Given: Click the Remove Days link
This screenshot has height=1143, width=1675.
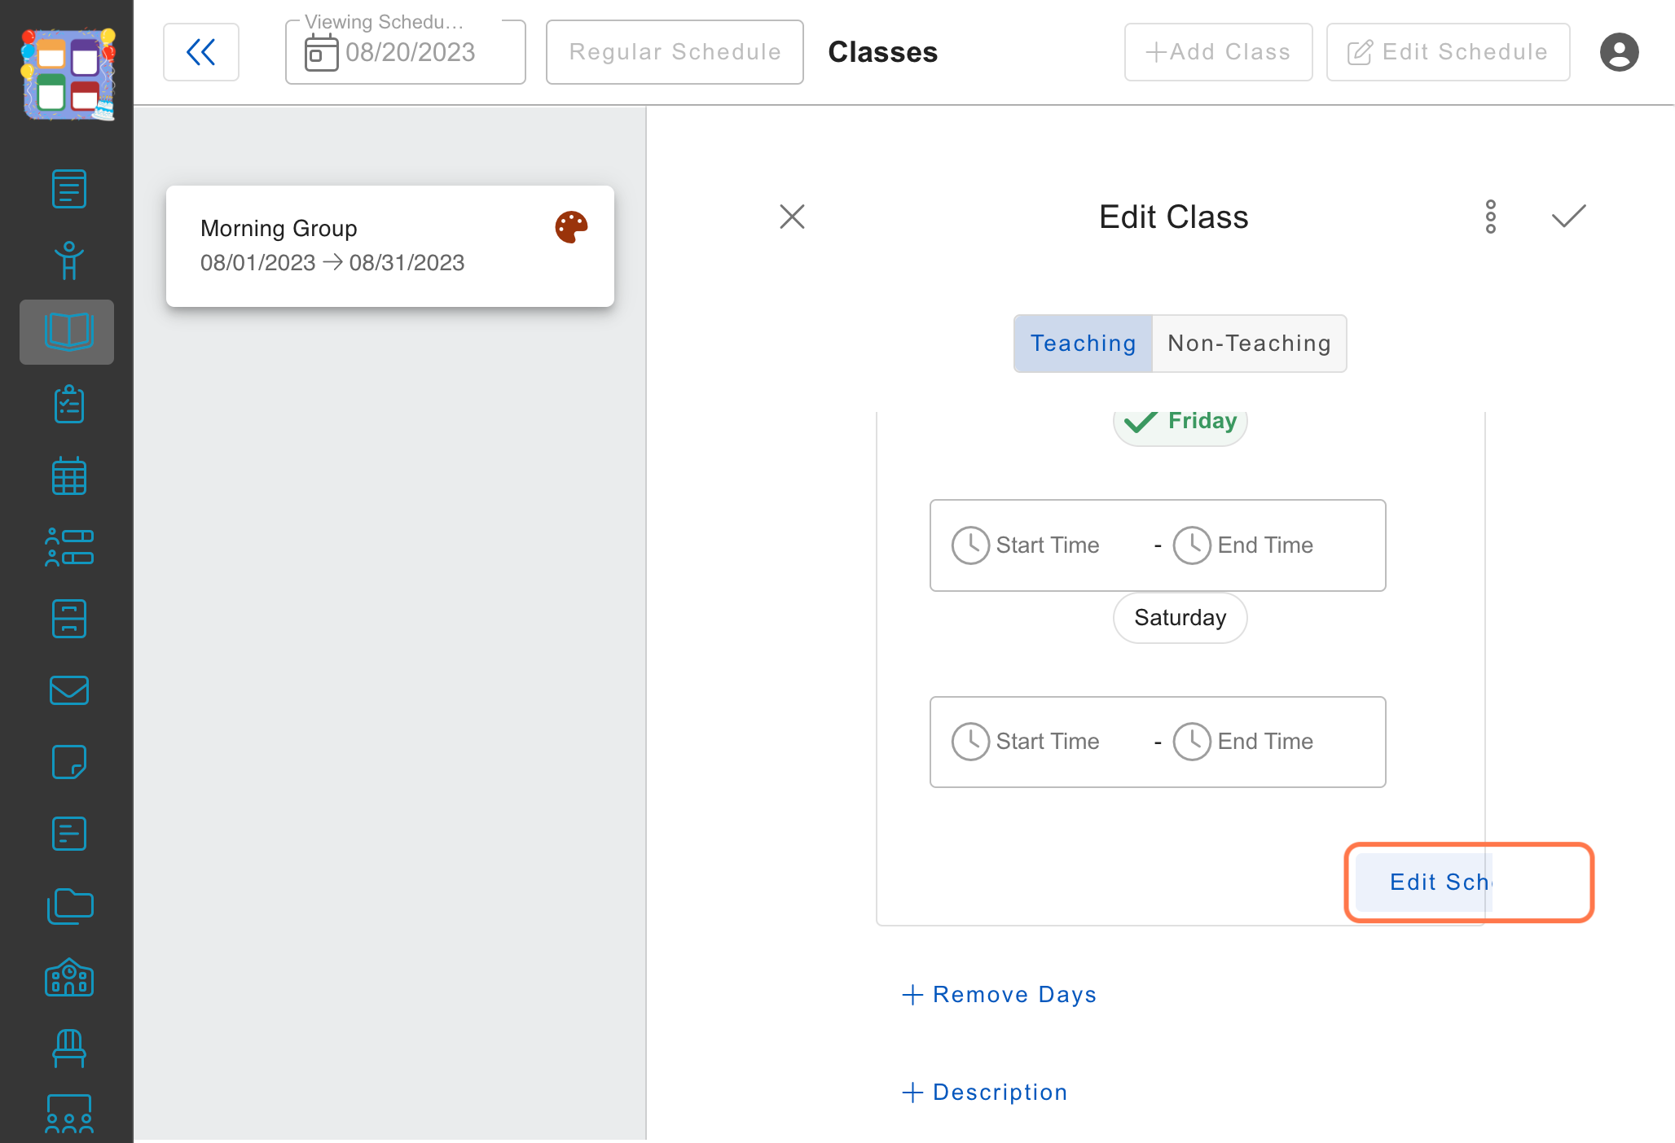Looking at the screenshot, I should tap(1000, 994).
